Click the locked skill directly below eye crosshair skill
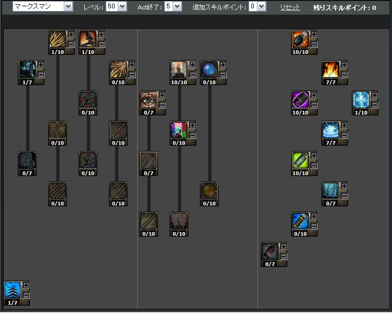The width and height of the screenshot is (392, 313). click(149, 160)
